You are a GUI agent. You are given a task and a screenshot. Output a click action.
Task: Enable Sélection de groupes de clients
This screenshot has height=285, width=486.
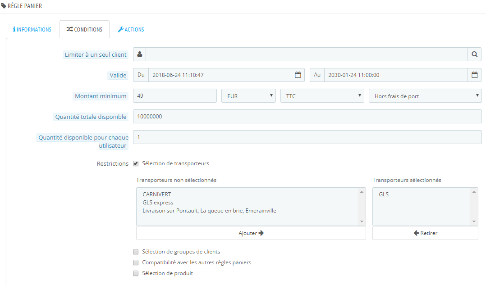pos(136,252)
